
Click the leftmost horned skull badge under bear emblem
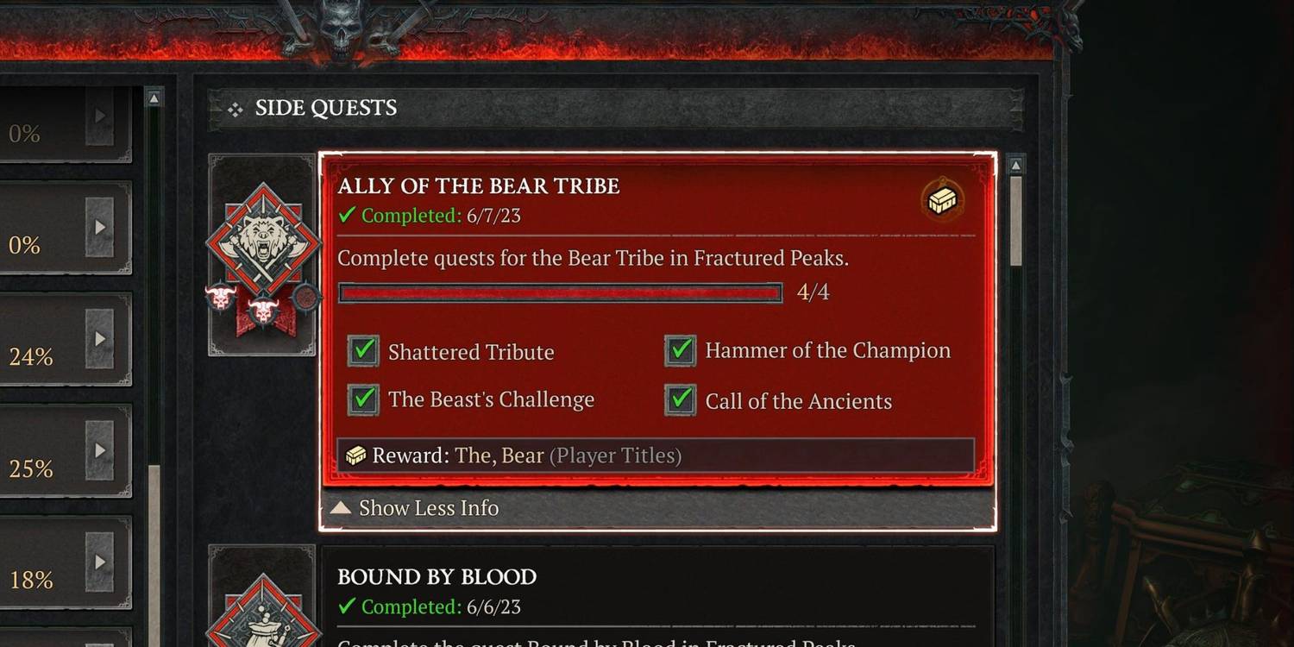[222, 298]
